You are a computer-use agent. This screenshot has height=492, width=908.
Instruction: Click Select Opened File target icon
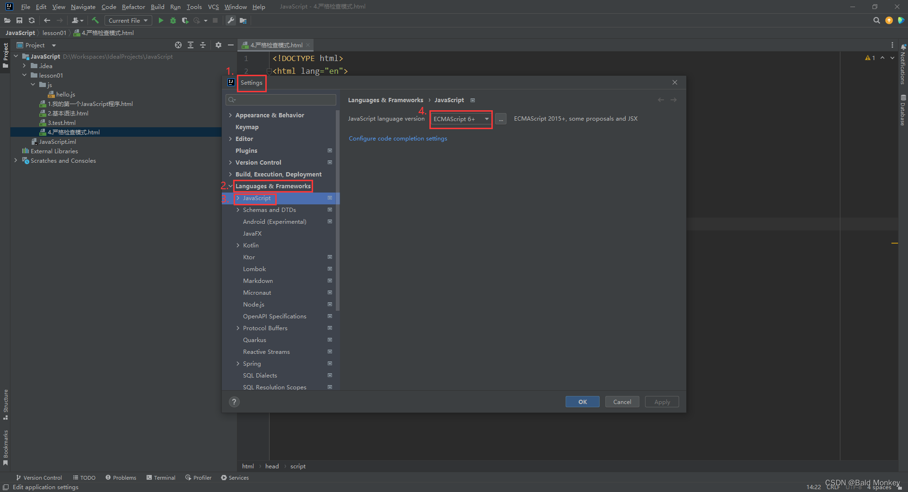(x=178, y=45)
